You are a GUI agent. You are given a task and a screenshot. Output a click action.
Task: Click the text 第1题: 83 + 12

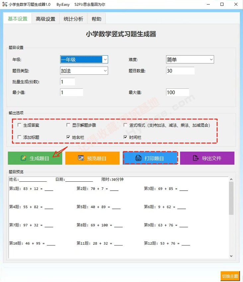[24, 189]
